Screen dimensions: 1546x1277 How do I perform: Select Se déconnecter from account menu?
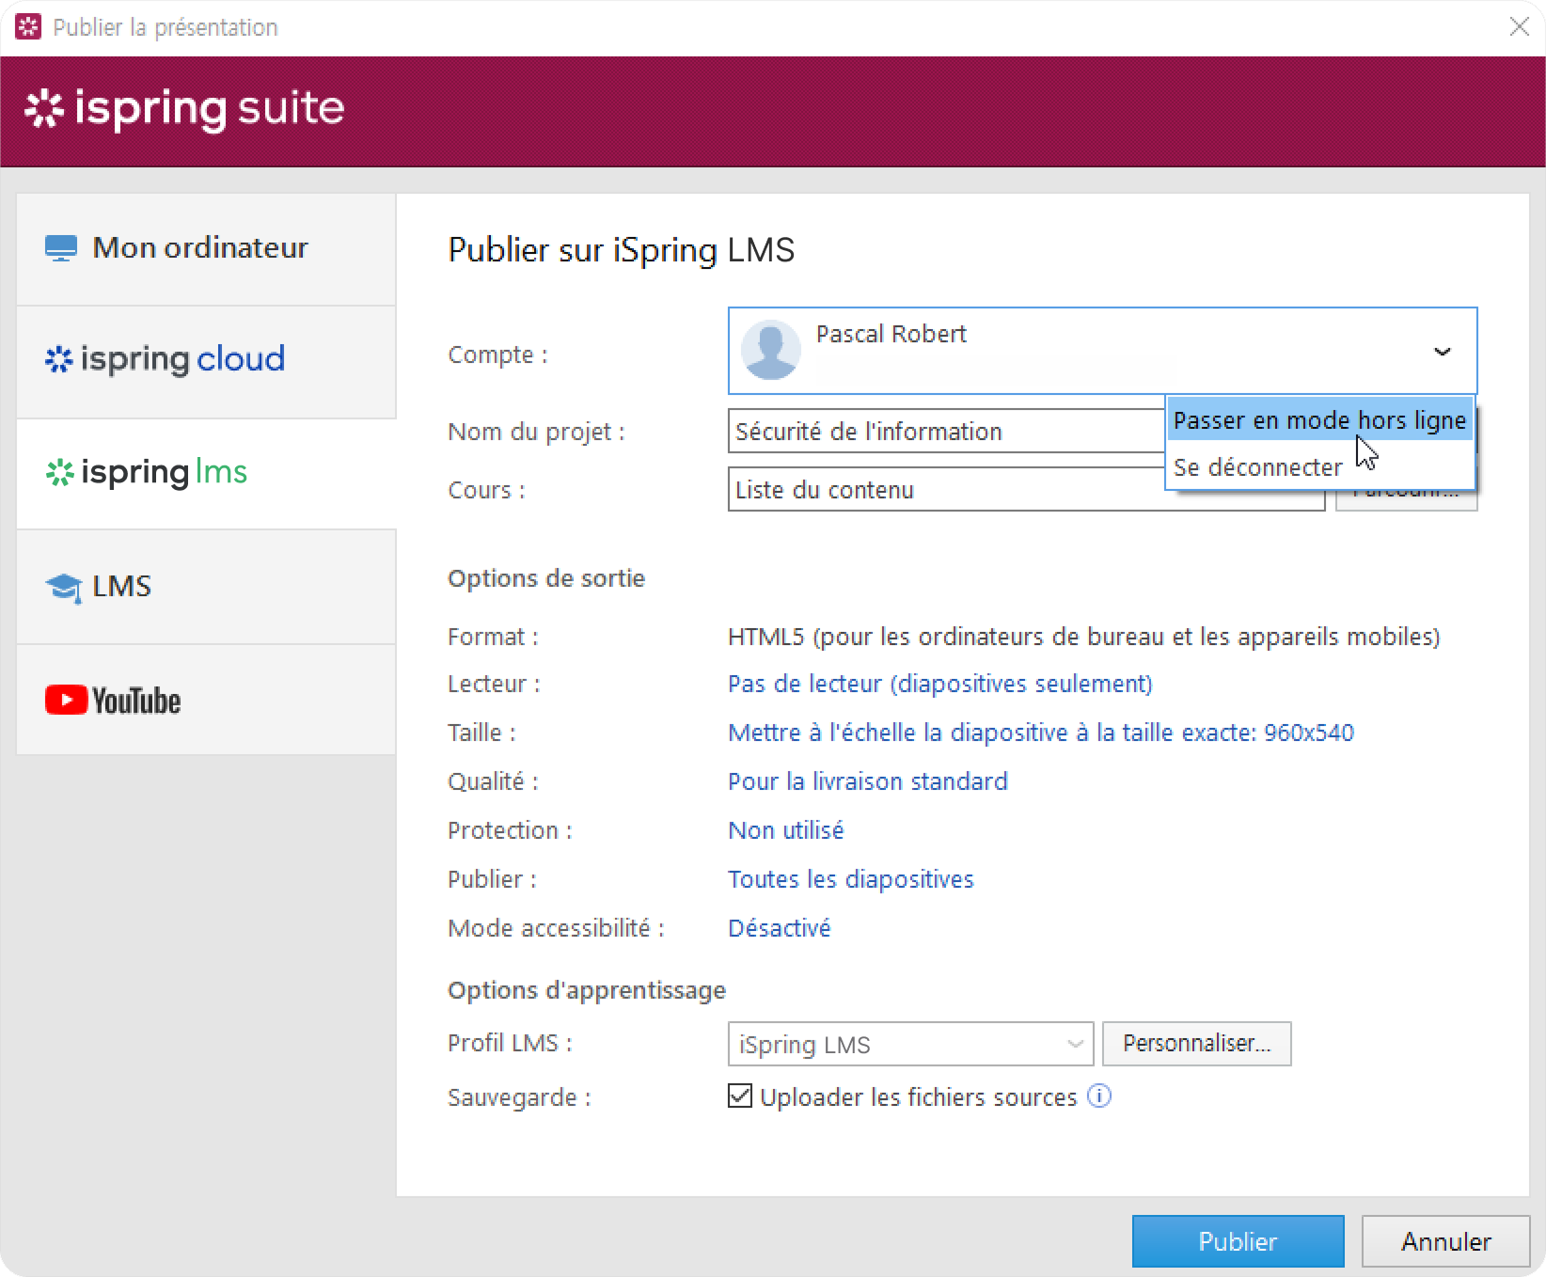point(1257,467)
